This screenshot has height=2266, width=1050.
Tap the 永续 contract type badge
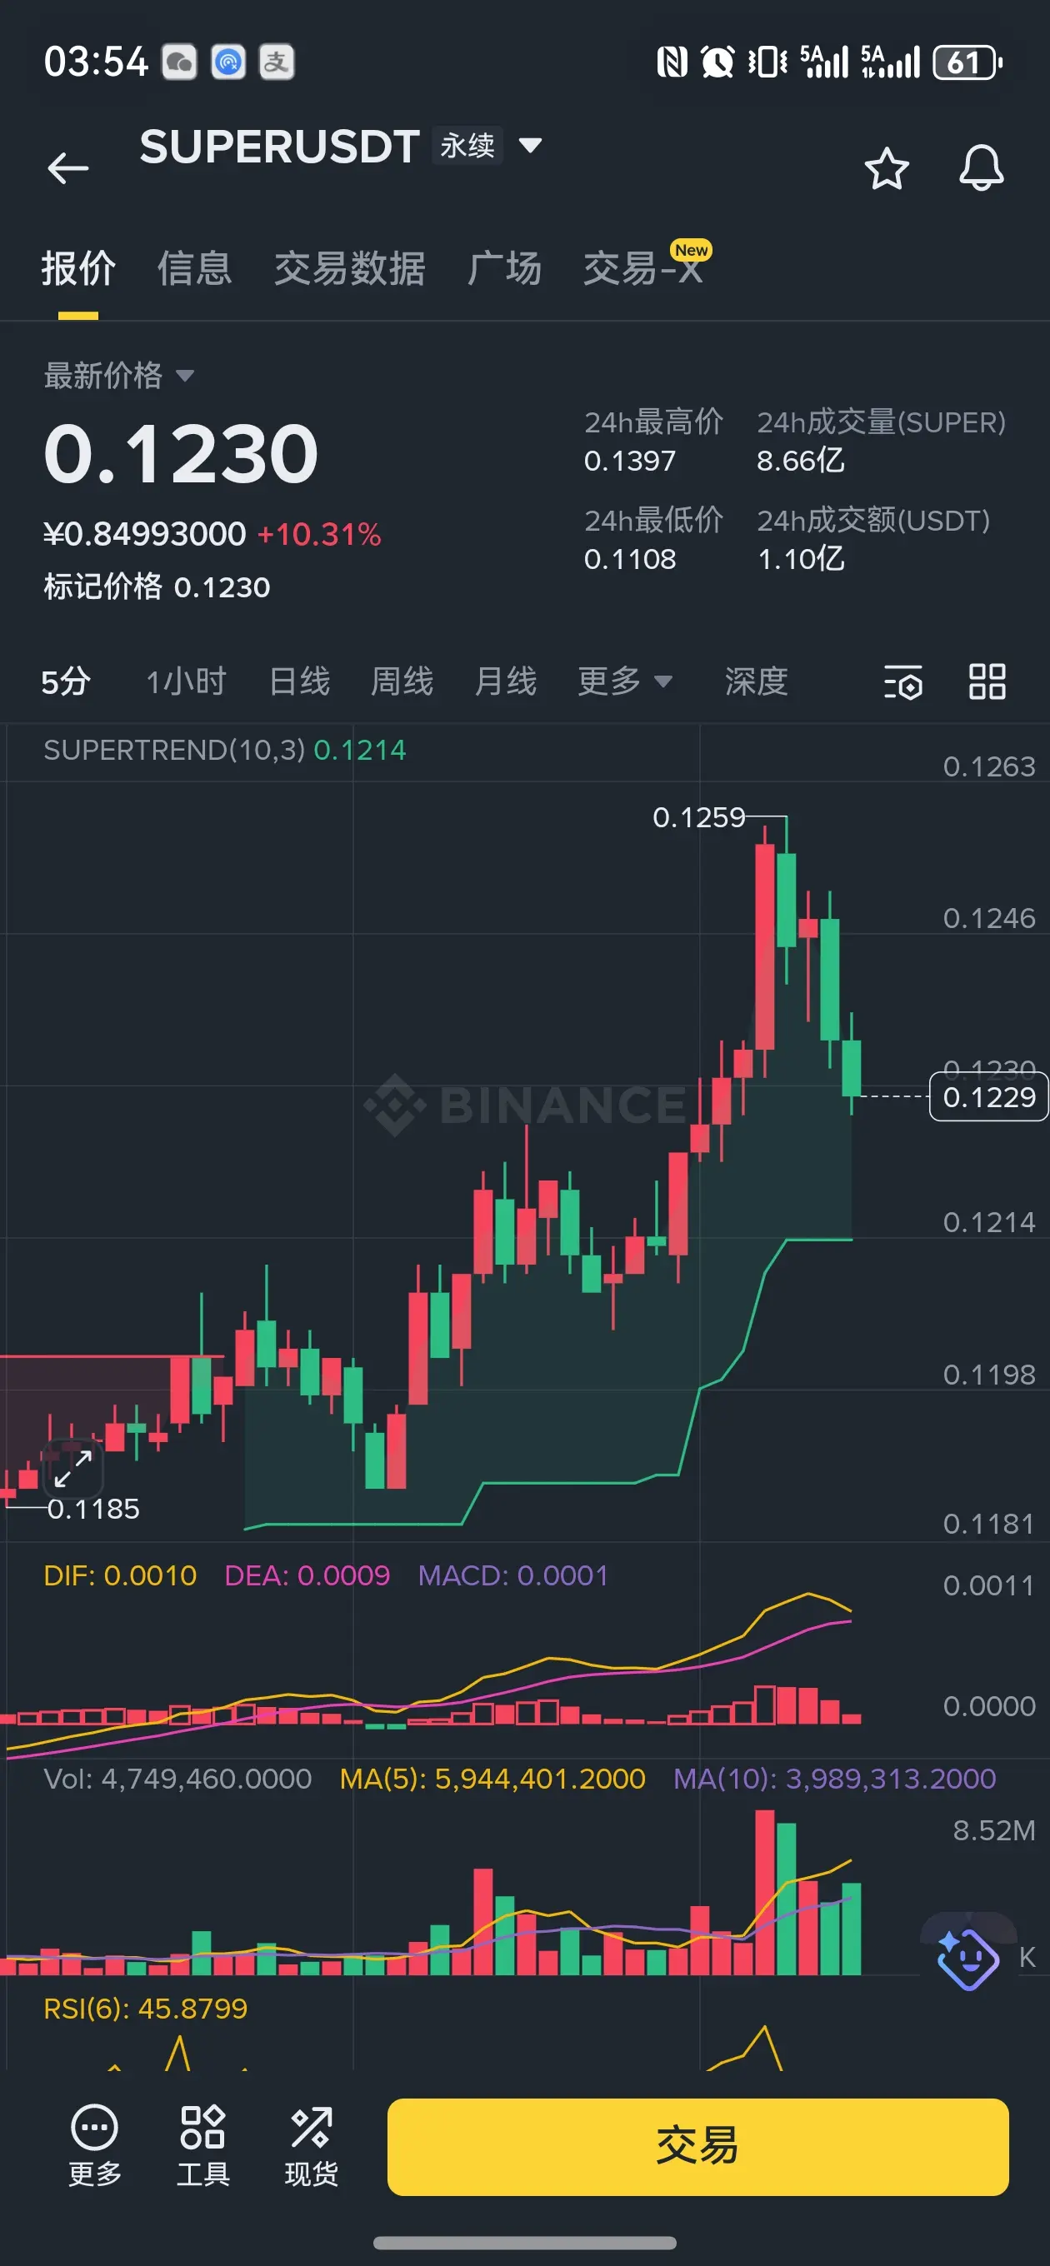pyautogui.click(x=467, y=145)
